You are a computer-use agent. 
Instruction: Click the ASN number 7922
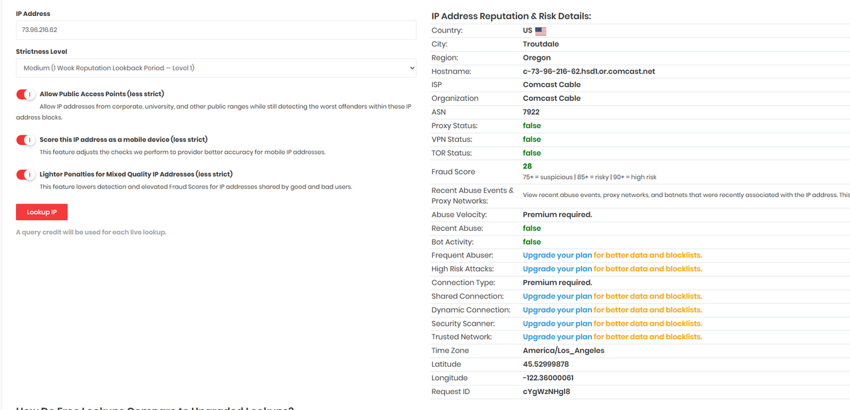coord(531,112)
